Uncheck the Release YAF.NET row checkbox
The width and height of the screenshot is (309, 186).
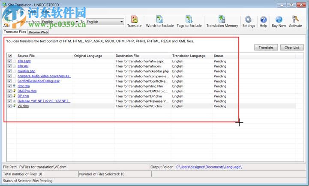(9, 101)
